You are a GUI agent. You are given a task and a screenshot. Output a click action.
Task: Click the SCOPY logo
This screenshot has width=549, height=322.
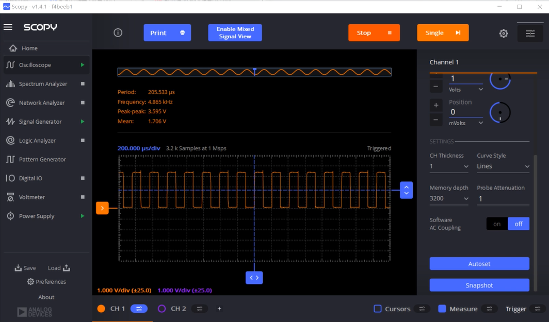40,27
